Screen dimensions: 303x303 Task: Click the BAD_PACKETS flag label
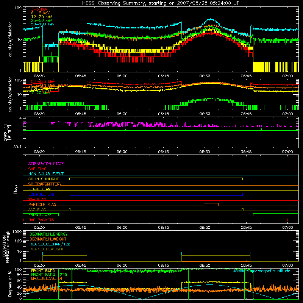point(41,220)
